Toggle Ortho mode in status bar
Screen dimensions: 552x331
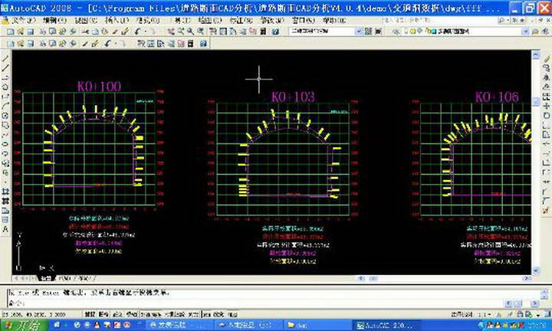pyautogui.click(x=118, y=314)
